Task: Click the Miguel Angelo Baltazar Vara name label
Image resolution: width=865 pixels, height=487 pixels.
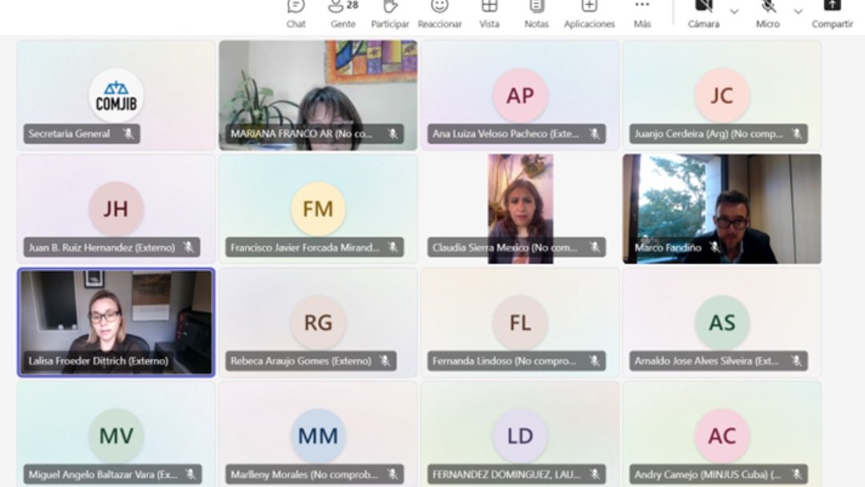Action: pyautogui.click(x=113, y=474)
